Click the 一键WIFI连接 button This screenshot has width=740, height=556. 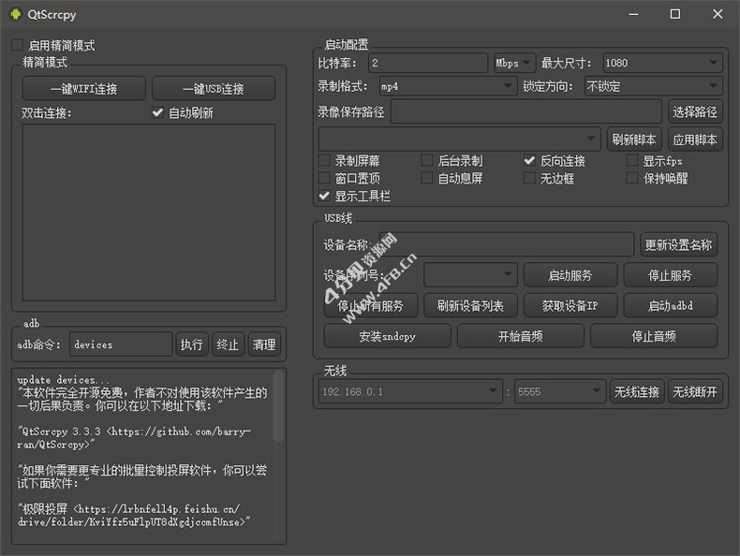[84, 89]
